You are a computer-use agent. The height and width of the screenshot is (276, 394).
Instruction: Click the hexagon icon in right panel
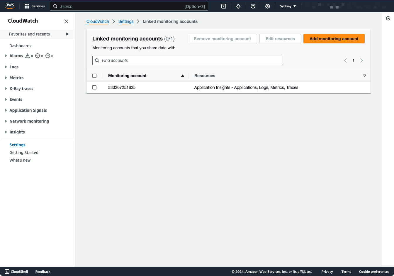388,18
